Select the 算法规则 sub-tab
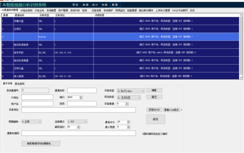Screen dimensions: 244x153 coord(19,84)
